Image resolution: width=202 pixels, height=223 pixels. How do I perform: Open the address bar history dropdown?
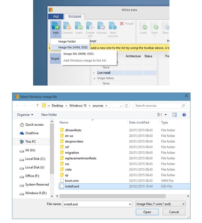[121, 106]
